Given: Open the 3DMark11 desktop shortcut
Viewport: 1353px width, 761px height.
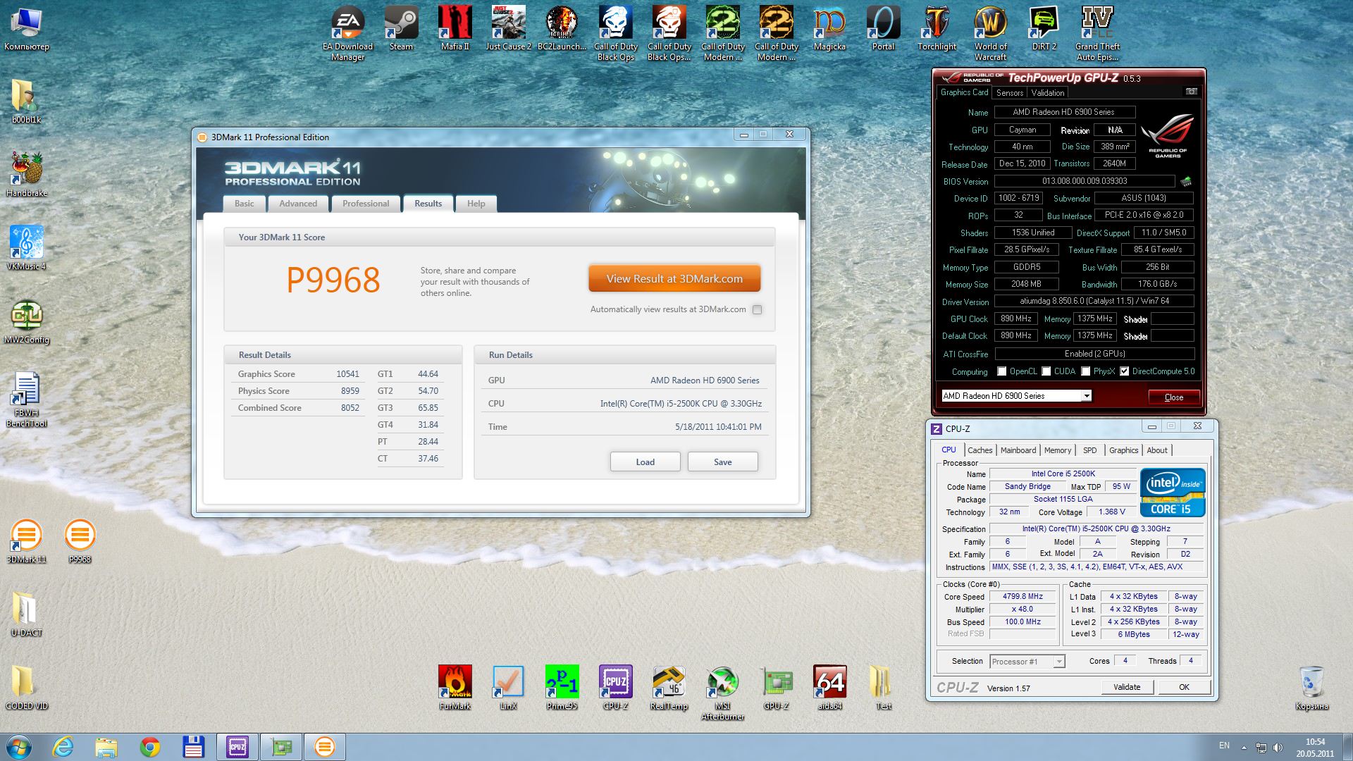Looking at the screenshot, I should (26, 541).
